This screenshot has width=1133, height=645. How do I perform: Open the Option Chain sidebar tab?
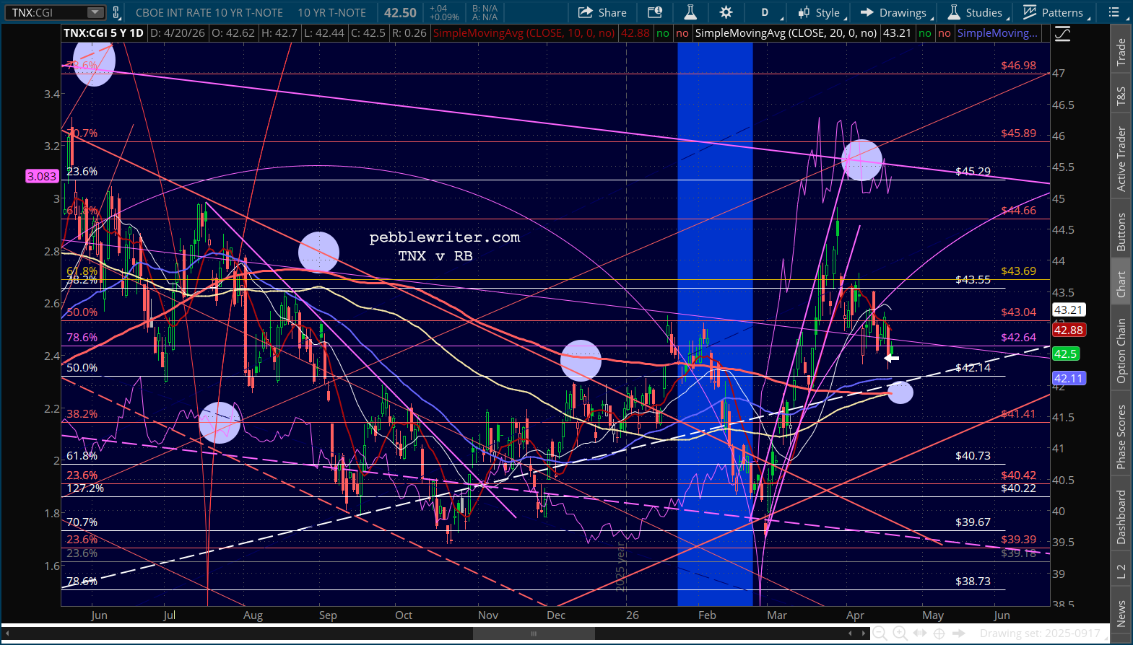(x=1121, y=351)
